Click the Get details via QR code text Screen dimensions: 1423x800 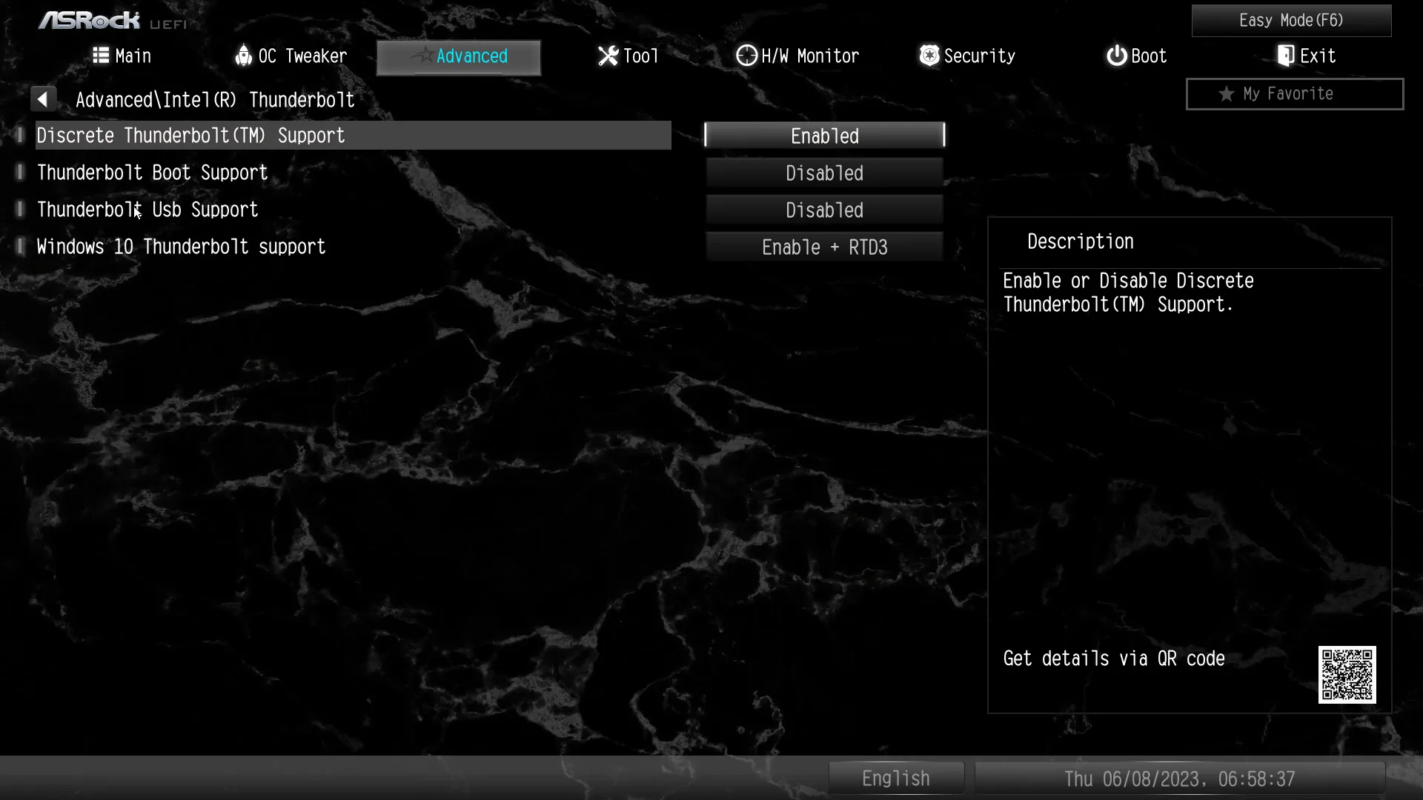tap(1114, 659)
